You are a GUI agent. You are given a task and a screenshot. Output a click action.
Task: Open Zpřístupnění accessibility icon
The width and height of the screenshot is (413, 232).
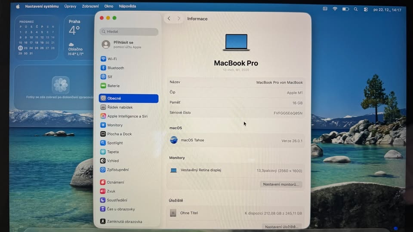pyautogui.click(x=103, y=170)
